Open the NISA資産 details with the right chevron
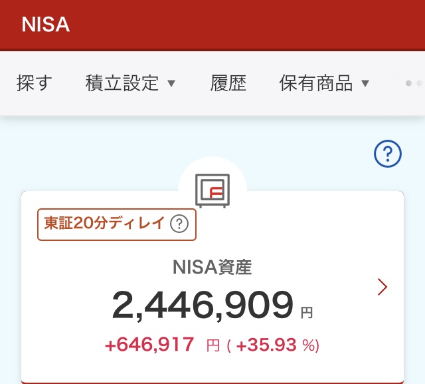Viewport: 425px width, 384px height. click(x=382, y=287)
